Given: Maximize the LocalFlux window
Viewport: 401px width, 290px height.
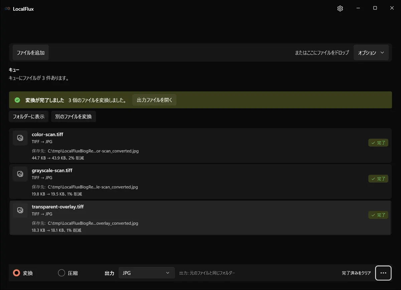Looking at the screenshot, I should point(375,8).
